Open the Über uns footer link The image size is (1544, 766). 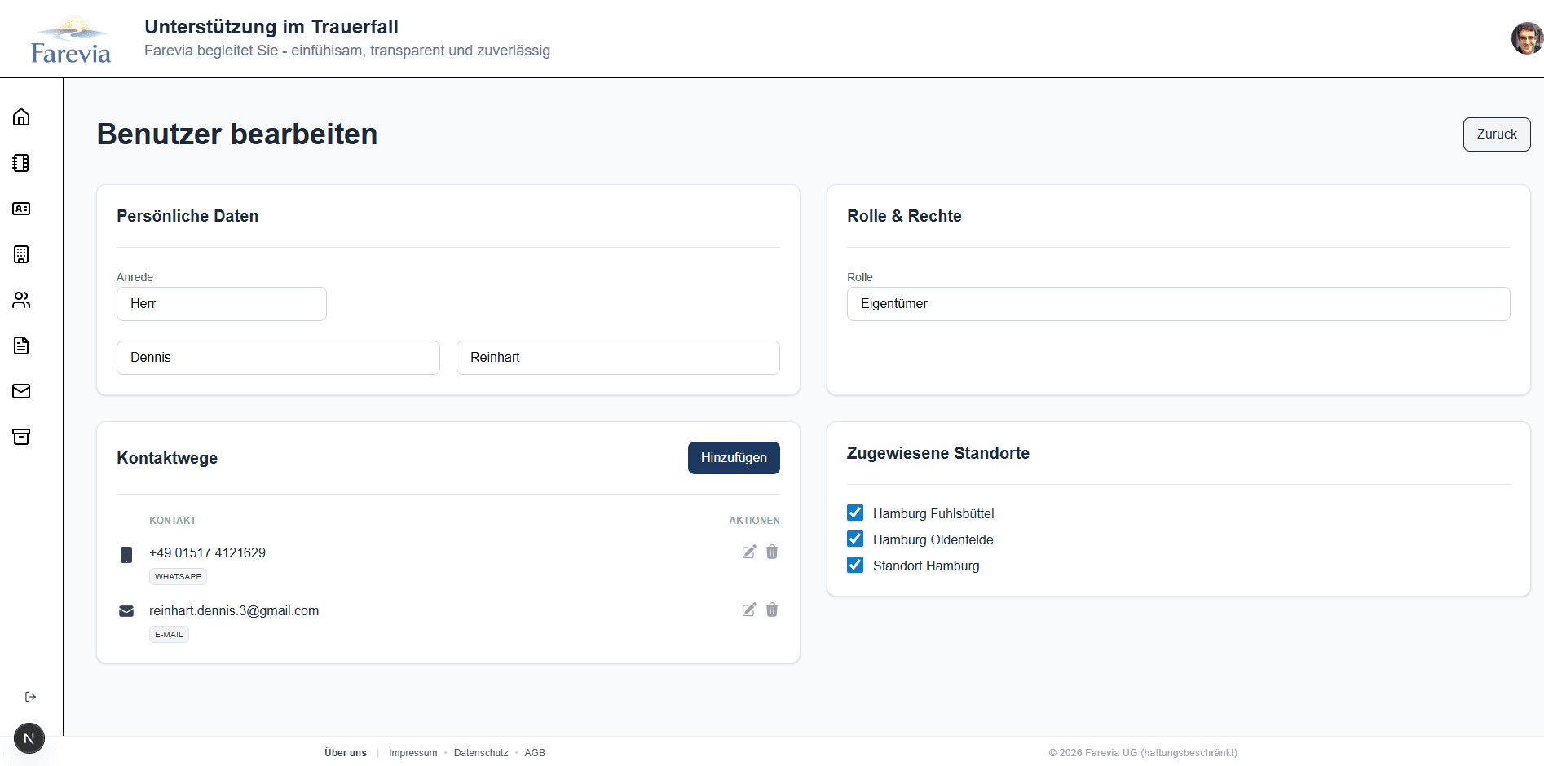346,753
